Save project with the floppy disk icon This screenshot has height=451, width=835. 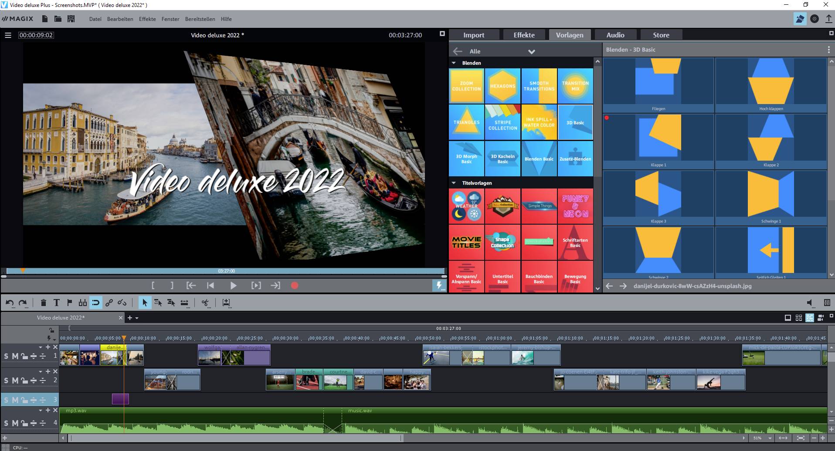click(x=71, y=19)
